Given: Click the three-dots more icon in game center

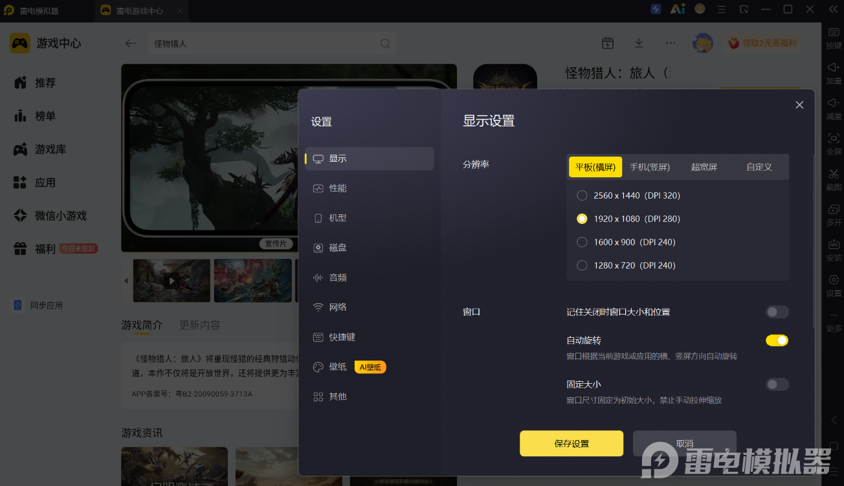Looking at the screenshot, I should pos(671,43).
